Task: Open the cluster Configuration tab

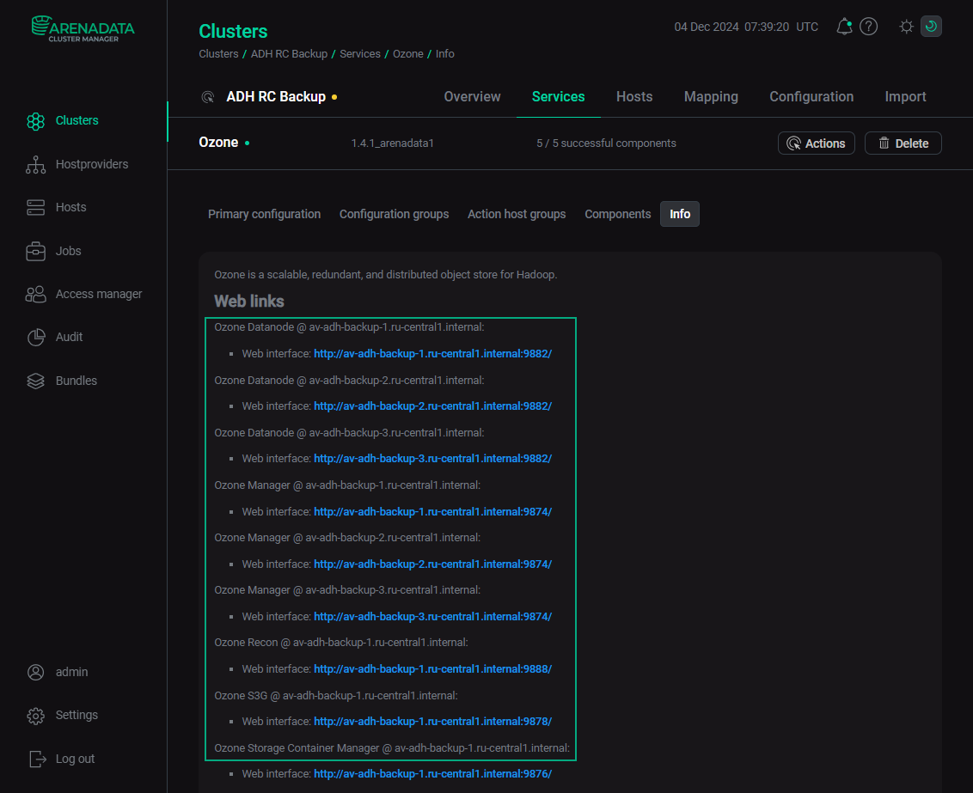Action: tap(811, 97)
